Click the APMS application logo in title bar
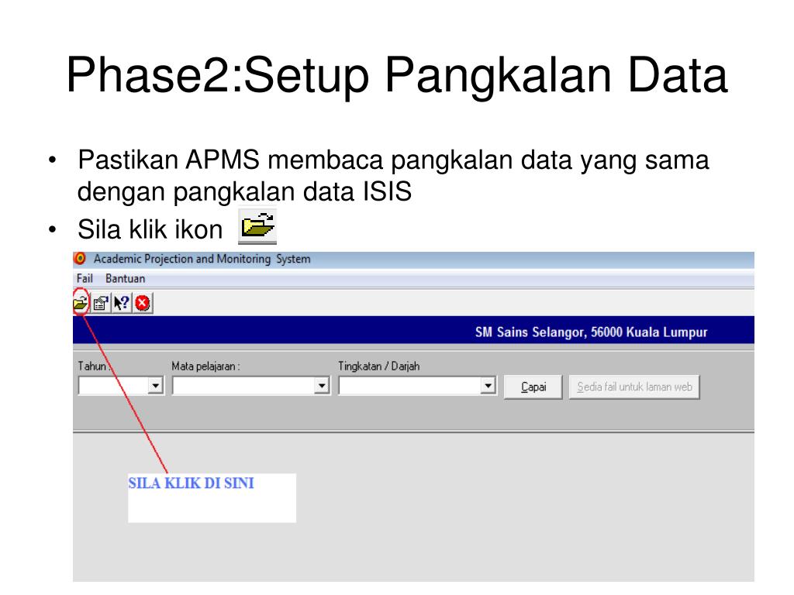The image size is (794, 595). pyautogui.click(x=80, y=259)
